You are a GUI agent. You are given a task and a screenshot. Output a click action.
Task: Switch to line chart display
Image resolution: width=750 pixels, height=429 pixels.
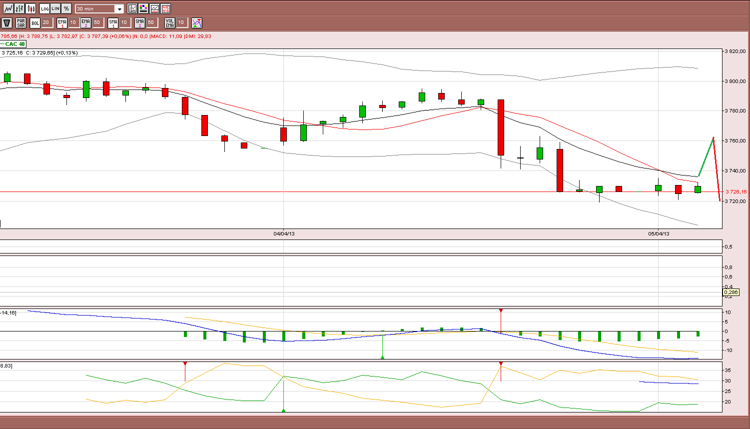coord(8,8)
